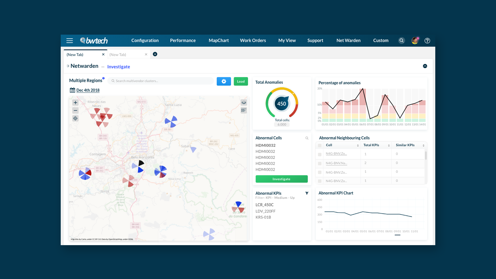Viewport: 496px width, 279px height.
Task: Toggle the select-all checkbox in table header
Action: tap(320, 145)
